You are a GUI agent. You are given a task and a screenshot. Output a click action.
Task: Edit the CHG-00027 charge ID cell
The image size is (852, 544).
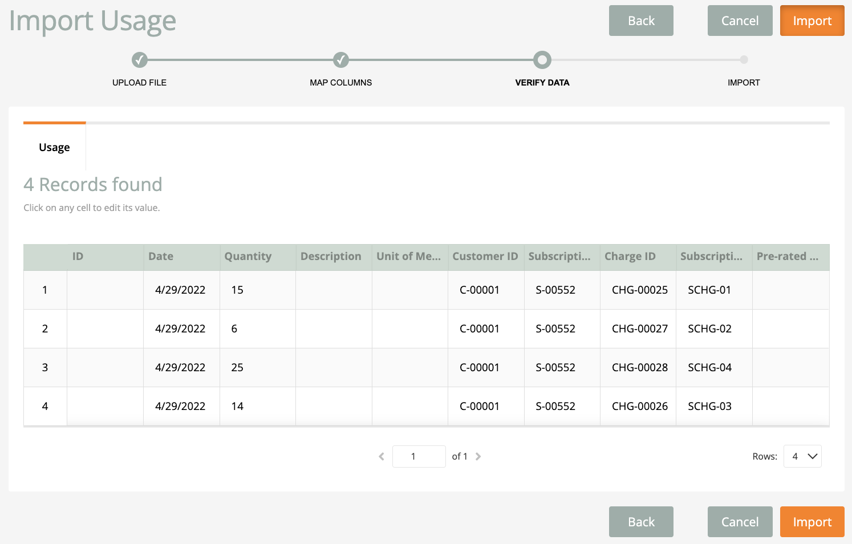638,328
